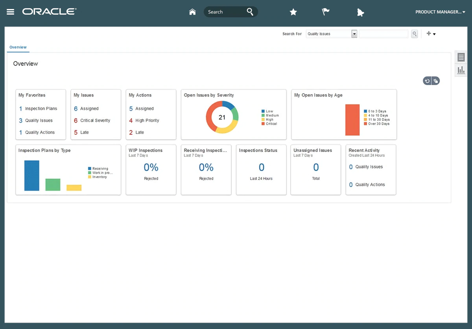Open High Priority under My Actions
The width and height of the screenshot is (472, 329).
tap(147, 121)
